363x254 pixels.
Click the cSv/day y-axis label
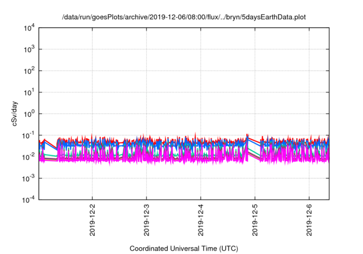pos(14,113)
